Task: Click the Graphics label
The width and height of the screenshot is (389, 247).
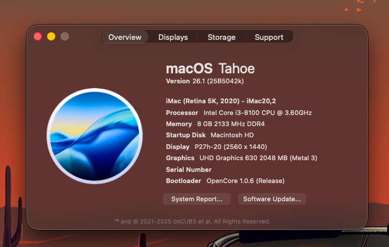Action: (180, 158)
